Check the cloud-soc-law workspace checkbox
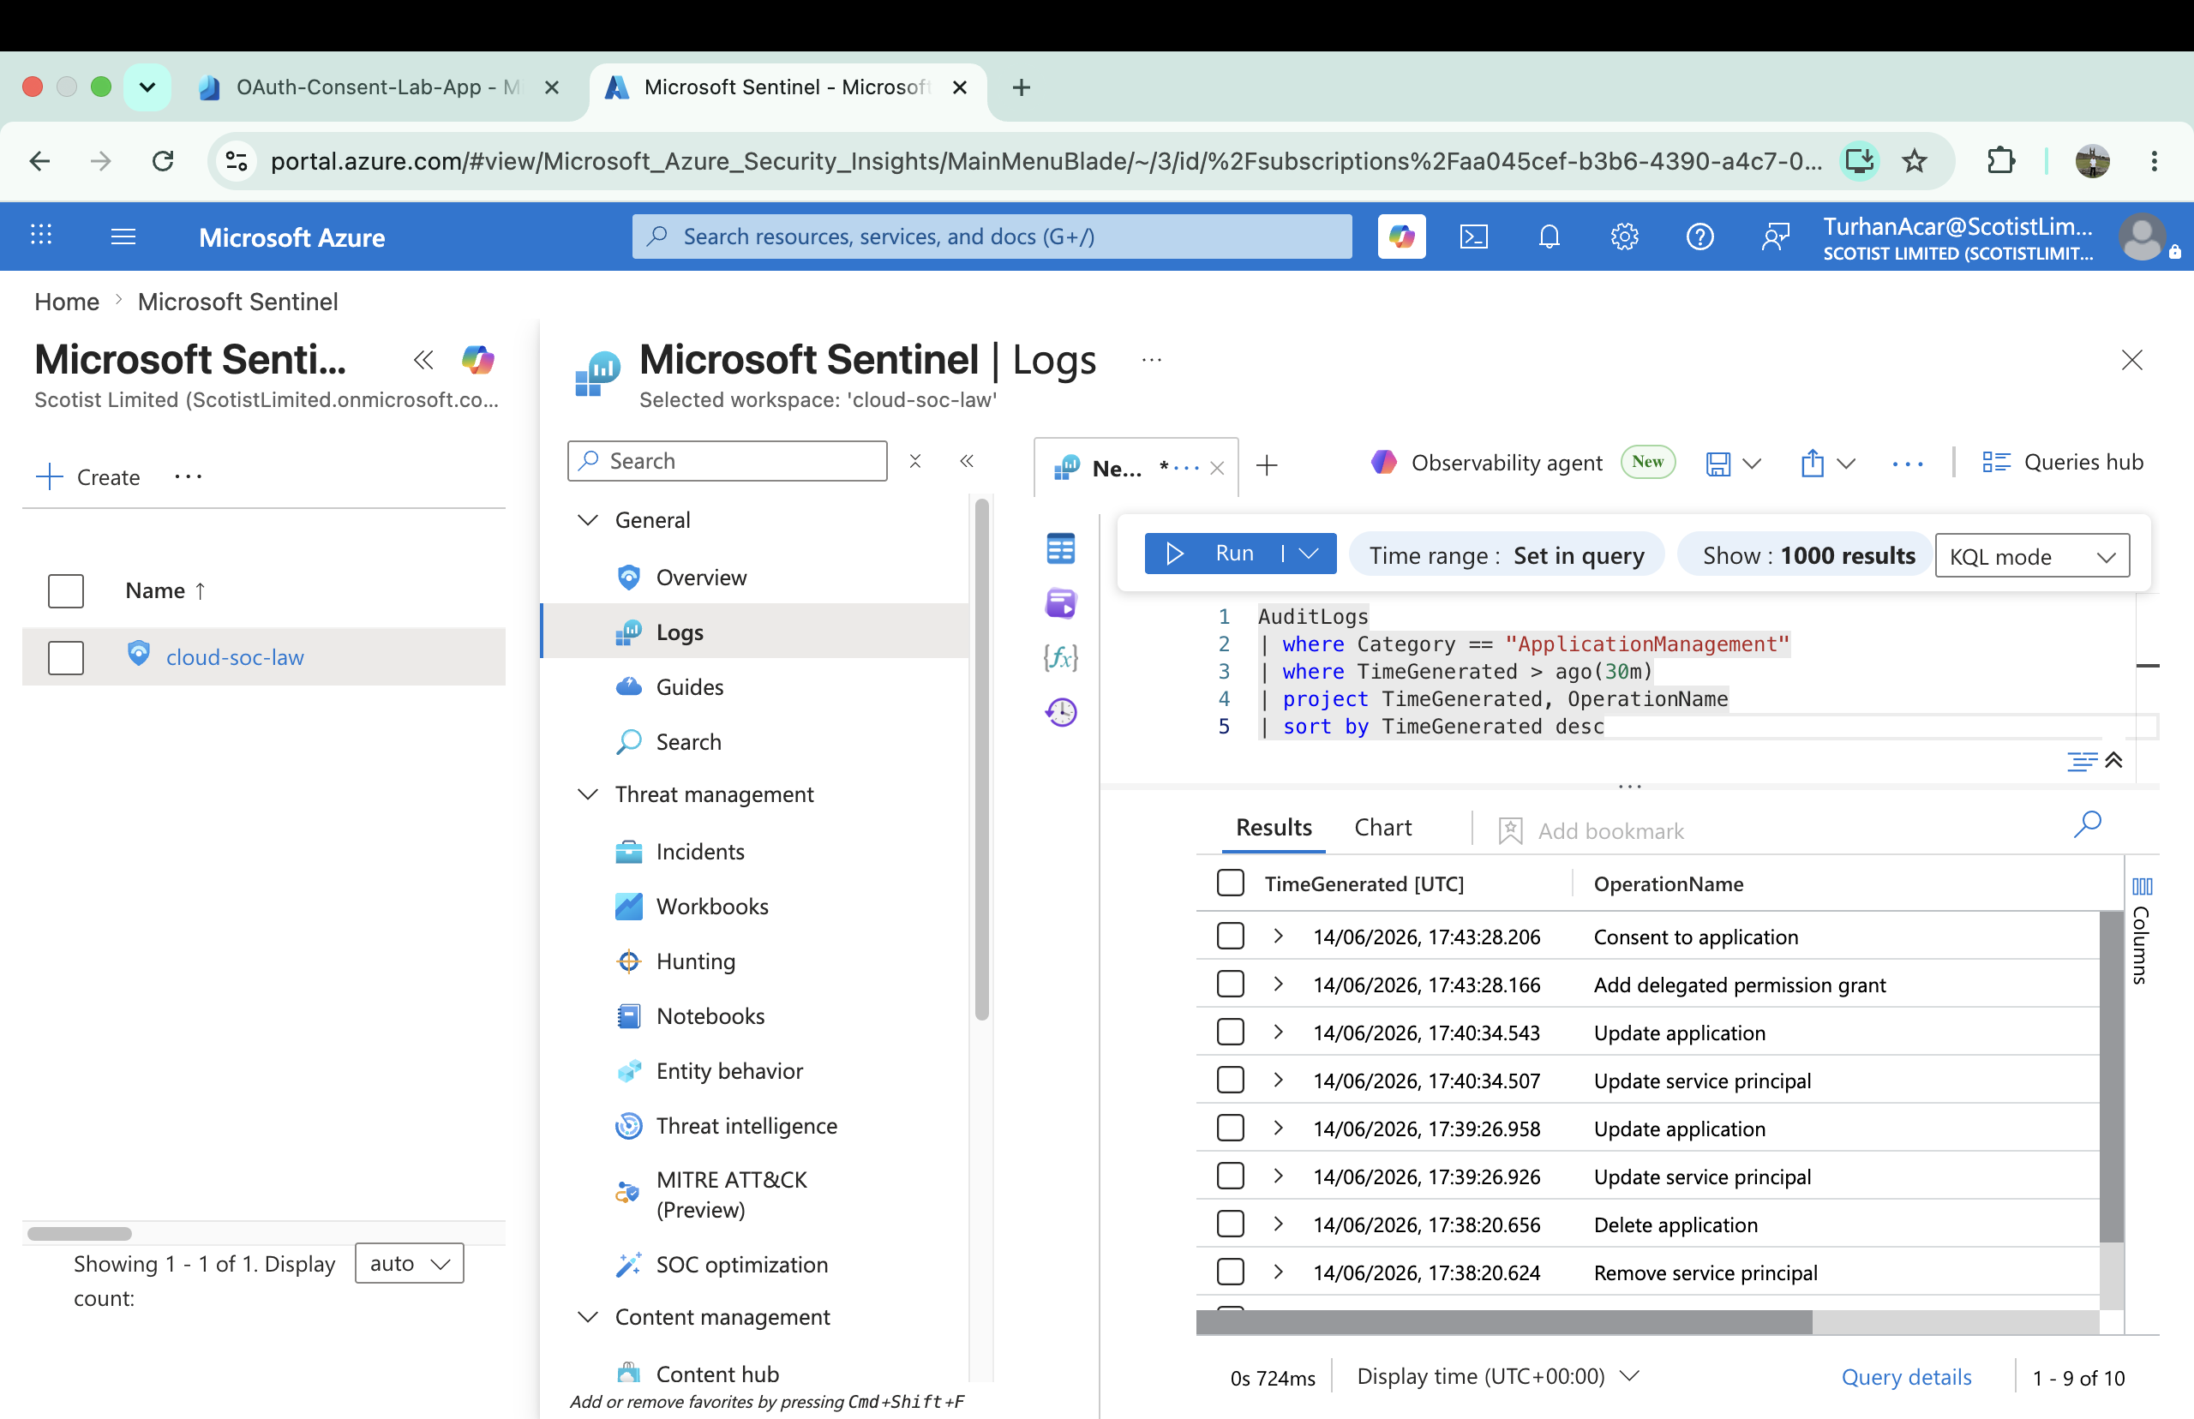This screenshot has width=2194, height=1419. tap(65, 658)
